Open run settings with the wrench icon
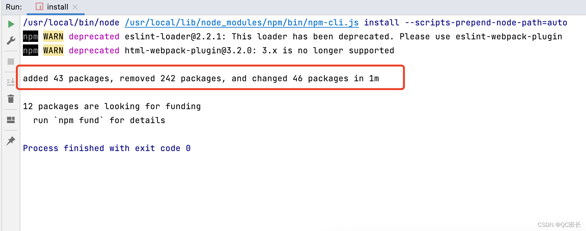The width and height of the screenshot is (586, 231). [11, 40]
